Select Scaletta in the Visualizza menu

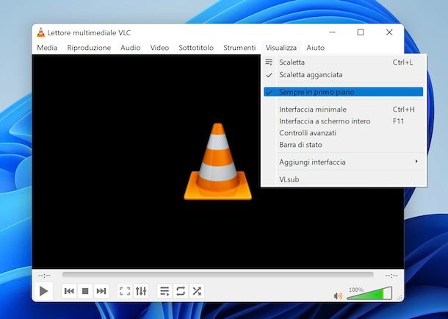pyautogui.click(x=344, y=62)
